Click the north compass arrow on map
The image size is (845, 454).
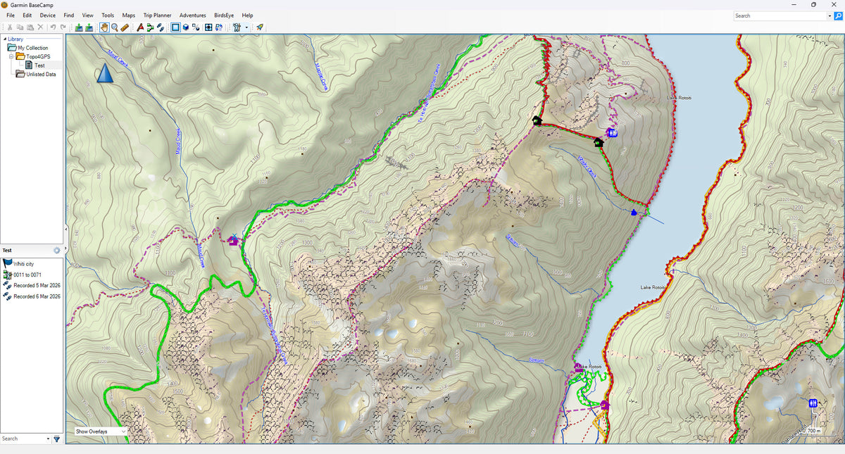point(104,72)
